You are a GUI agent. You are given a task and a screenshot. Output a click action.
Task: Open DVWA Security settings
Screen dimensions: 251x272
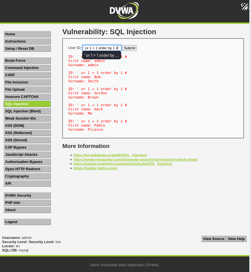point(27,195)
